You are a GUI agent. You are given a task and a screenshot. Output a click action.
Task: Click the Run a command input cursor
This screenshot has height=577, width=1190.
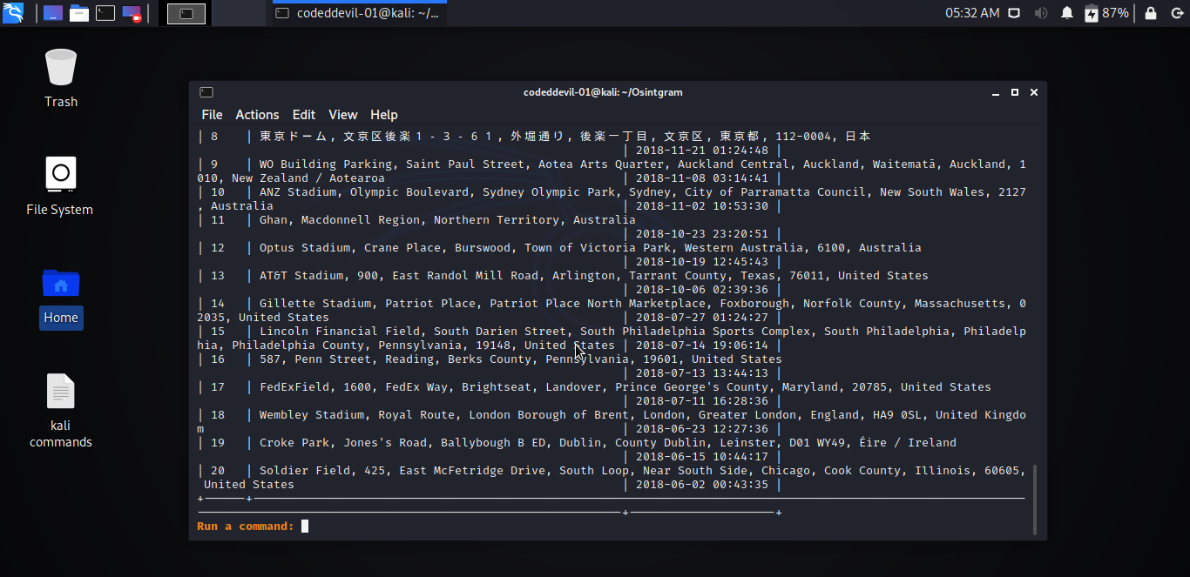pos(305,526)
